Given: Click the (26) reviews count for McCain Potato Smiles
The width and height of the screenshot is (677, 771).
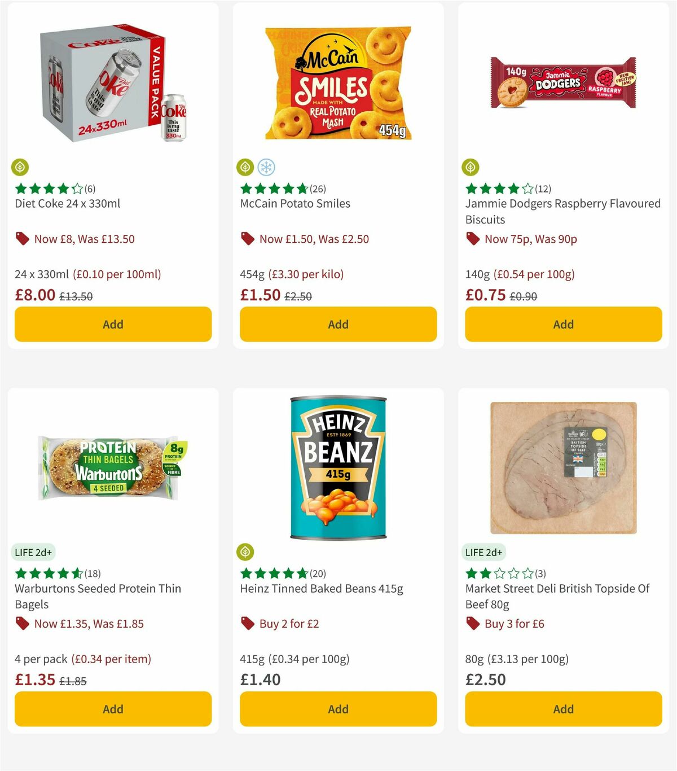Looking at the screenshot, I should coord(317,189).
